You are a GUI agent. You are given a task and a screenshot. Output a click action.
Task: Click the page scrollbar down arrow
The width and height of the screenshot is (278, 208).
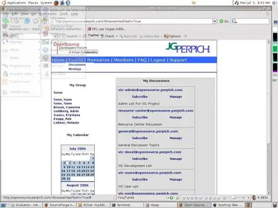pyautogui.click(x=268, y=193)
